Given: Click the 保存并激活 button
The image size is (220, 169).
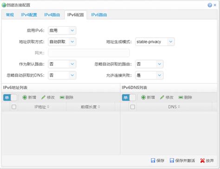Looking at the screenshot, I should [182, 161].
